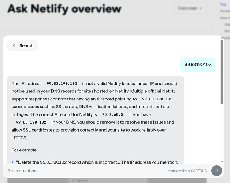The image size is (230, 183).
Task: Click the chat panel scrollbar thumb
Action: click(222, 72)
